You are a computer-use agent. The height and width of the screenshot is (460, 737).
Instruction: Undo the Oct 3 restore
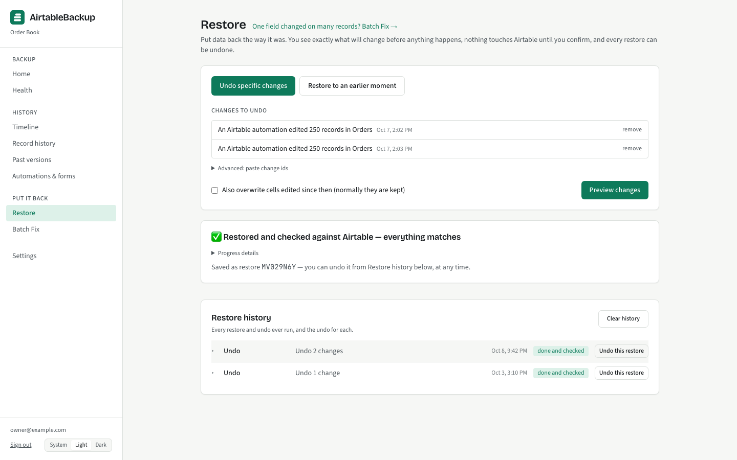[621, 373]
